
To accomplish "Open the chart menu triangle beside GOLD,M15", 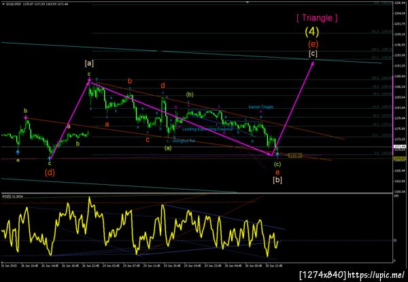I will tap(3, 5).
